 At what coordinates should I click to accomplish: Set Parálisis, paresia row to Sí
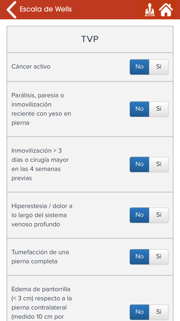(159, 109)
